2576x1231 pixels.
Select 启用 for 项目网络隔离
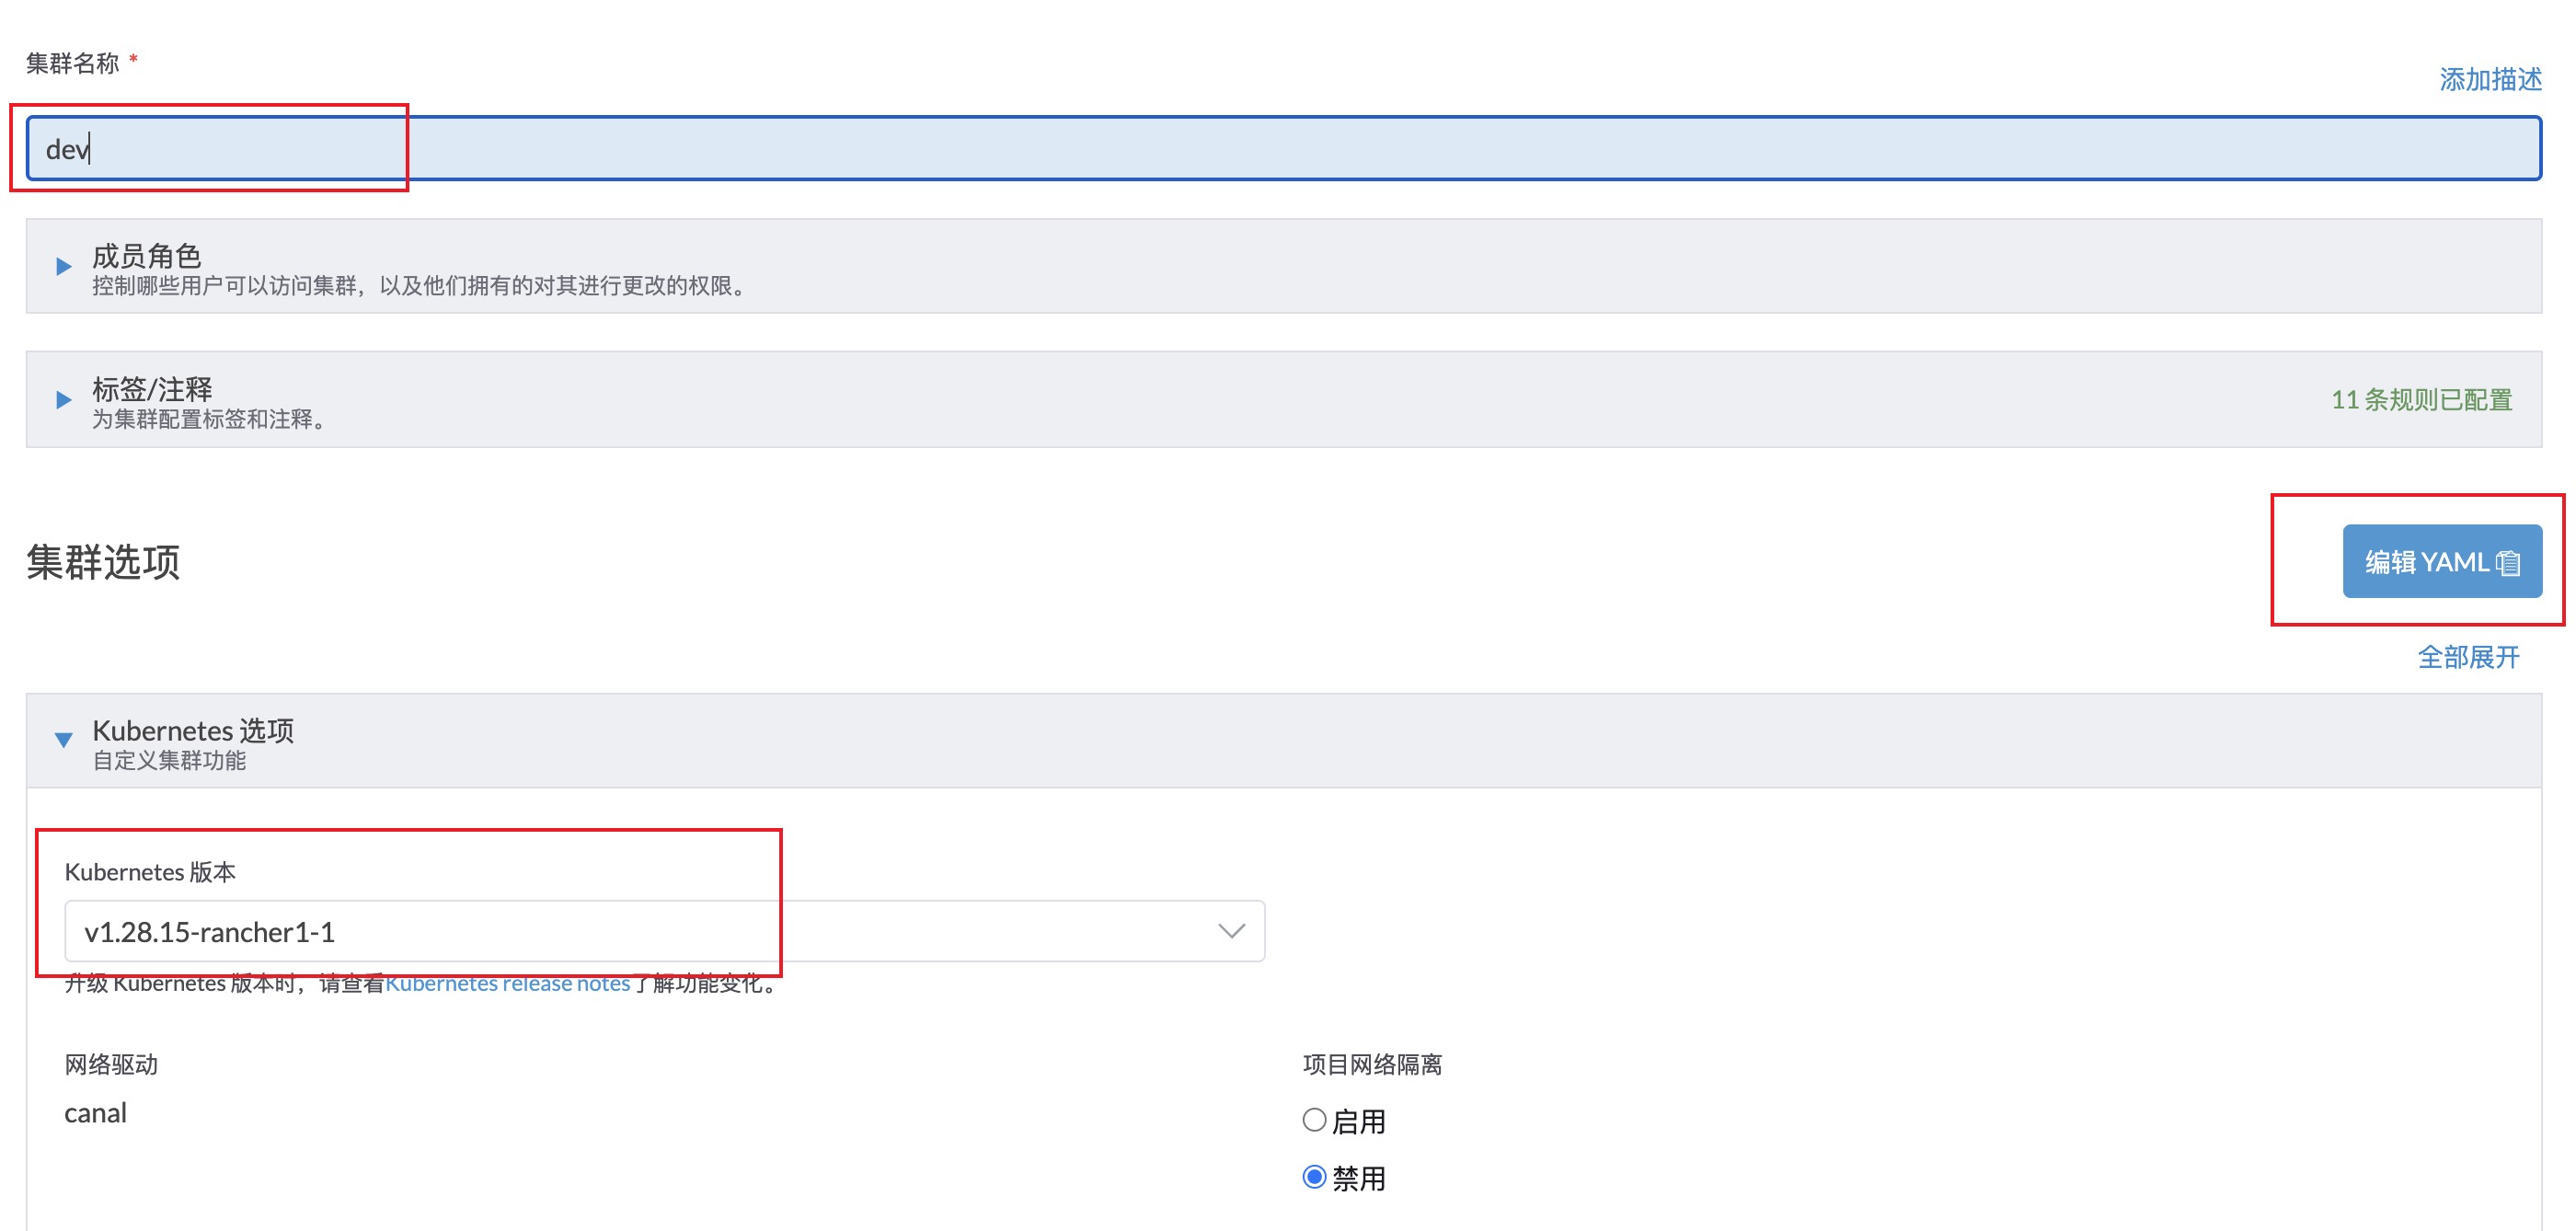(1314, 1120)
